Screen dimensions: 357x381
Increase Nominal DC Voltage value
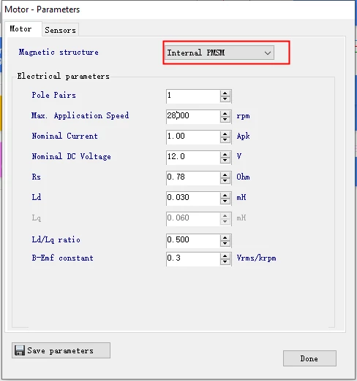click(225, 154)
